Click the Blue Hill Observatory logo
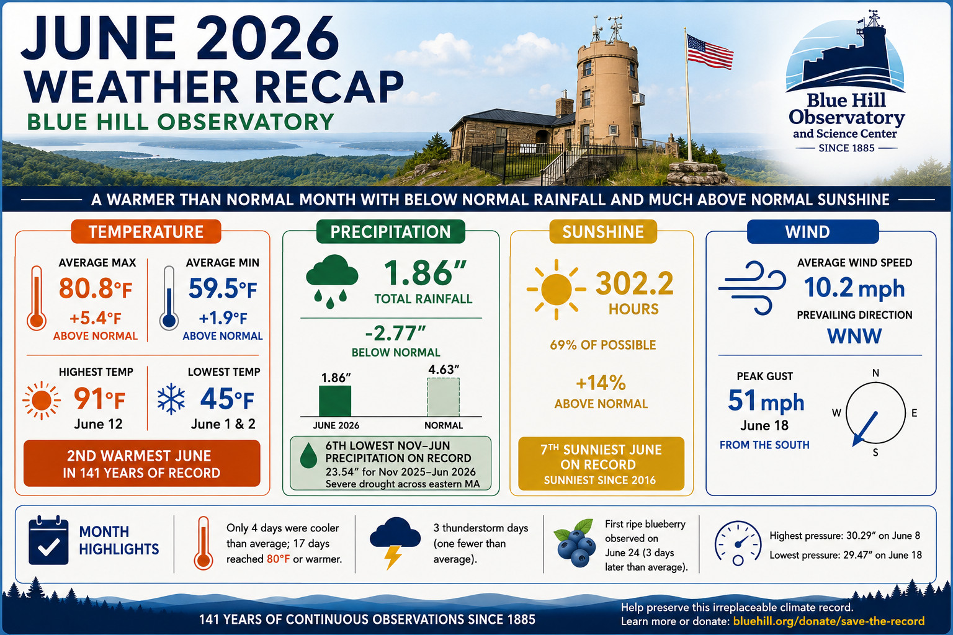 click(846, 82)
